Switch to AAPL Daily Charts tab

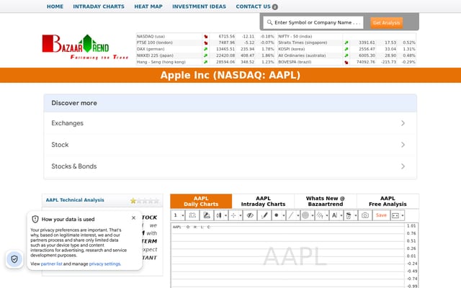click(201, 202)
